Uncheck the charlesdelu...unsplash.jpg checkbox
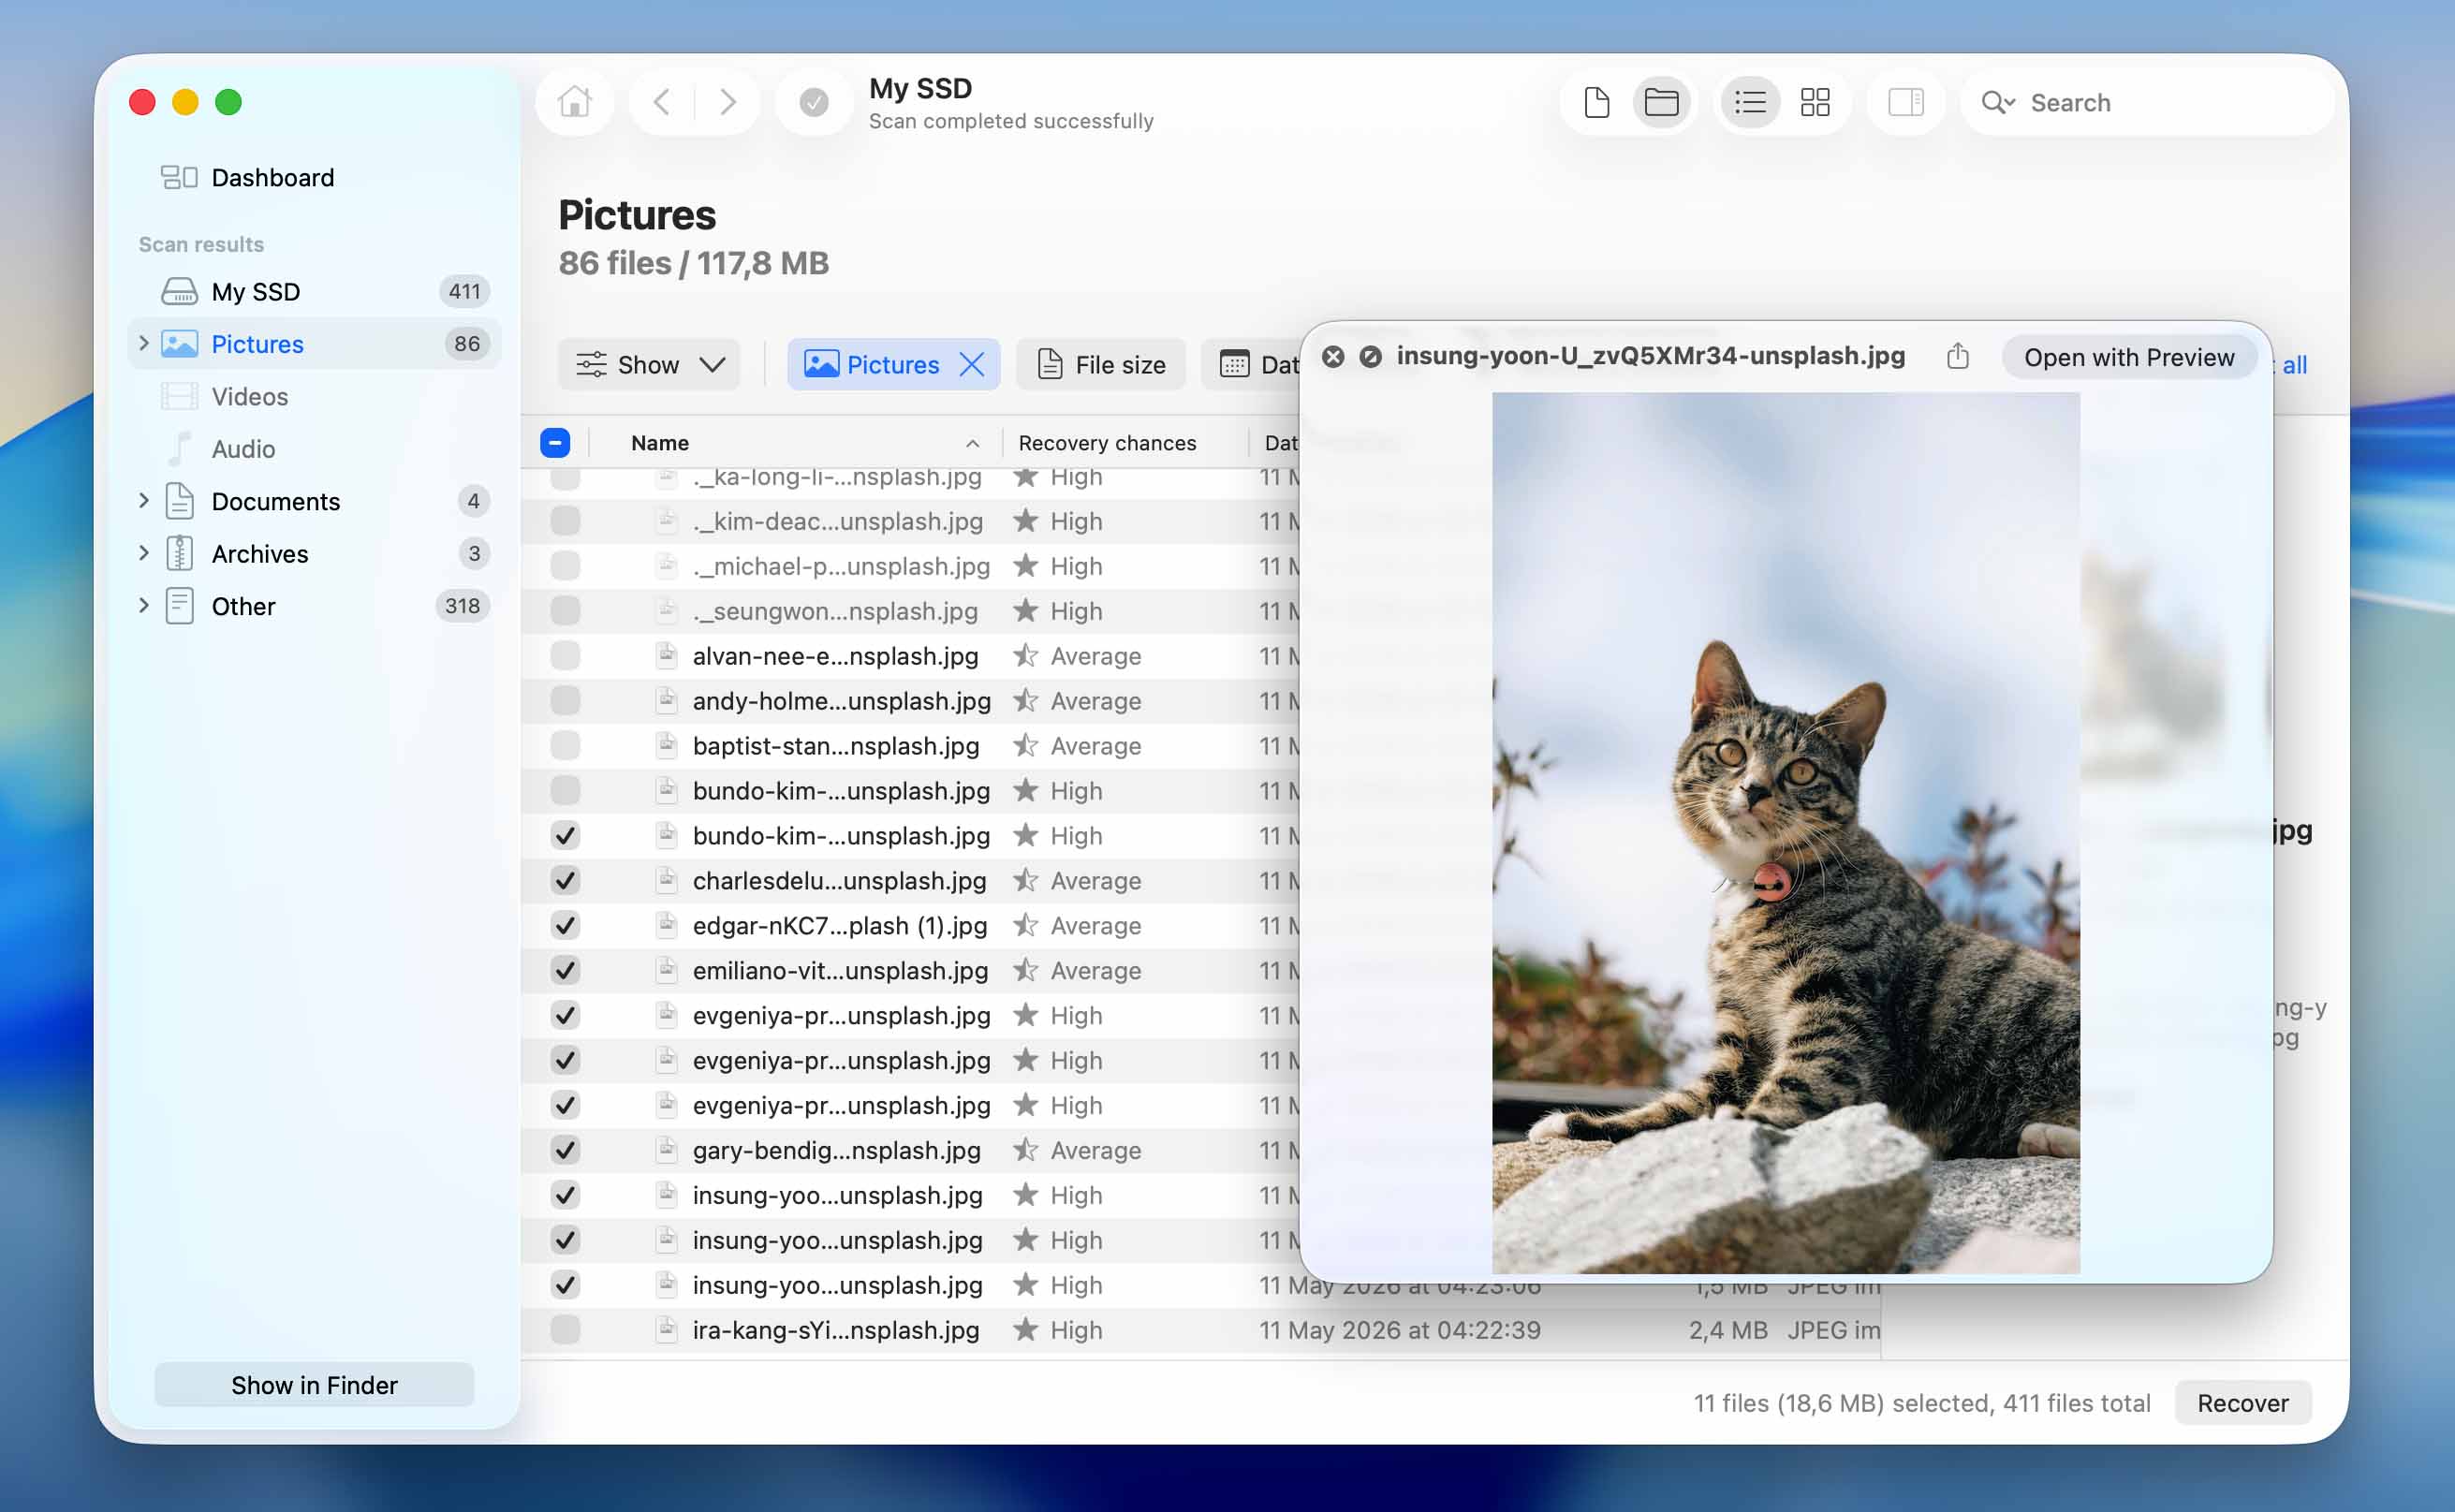 [565, 880]
